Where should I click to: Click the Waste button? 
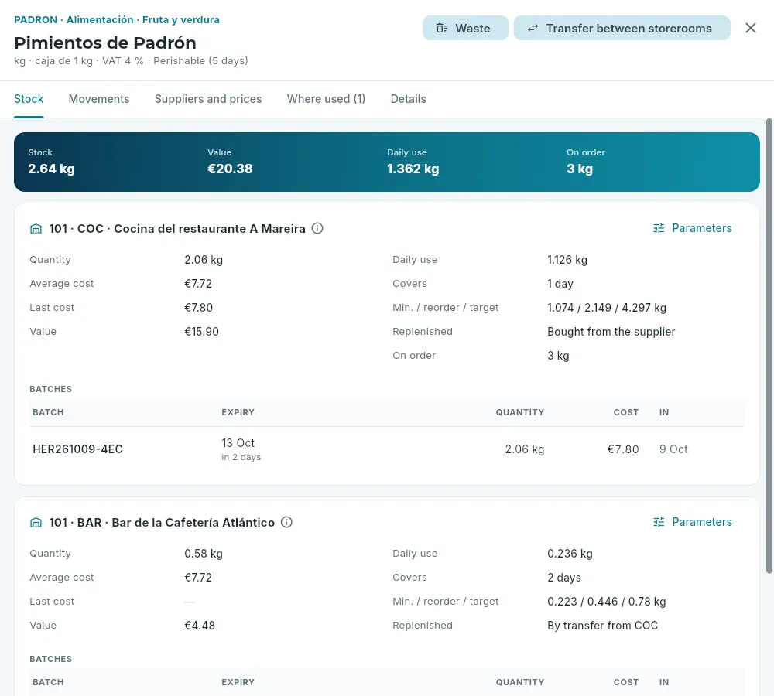coord(465,28)
